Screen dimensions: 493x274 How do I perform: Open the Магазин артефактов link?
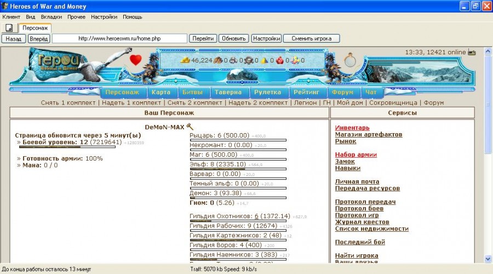[369, 134]
